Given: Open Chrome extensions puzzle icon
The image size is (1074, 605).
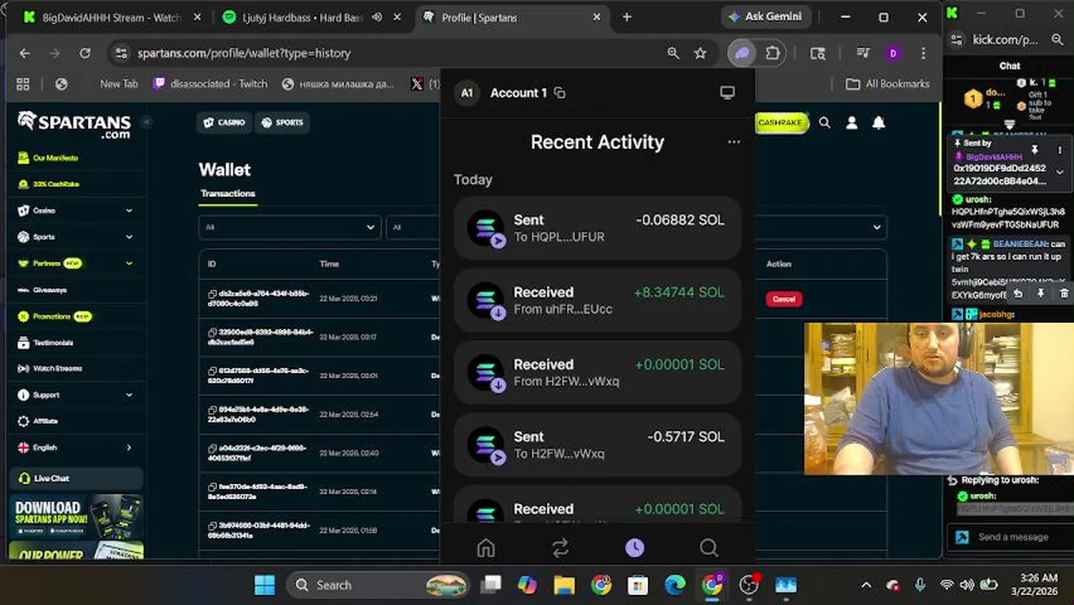Looking at the screenshot, I should tap(772, 53).
